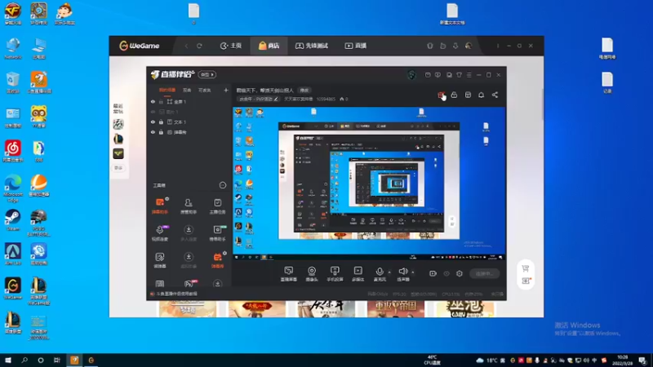Toggle visibility of the text source
This screenshot has width=653, height=367.
click(153, 122)
